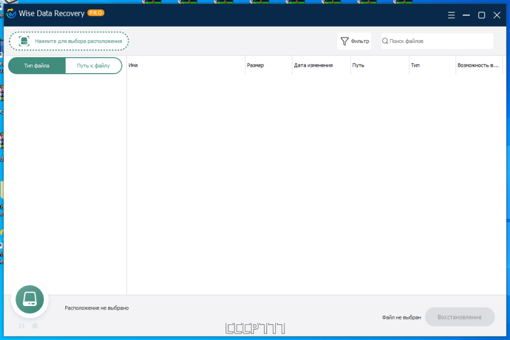
Task: Sort by 'Дата изменения' column header
Action: (x=321, y=65)
